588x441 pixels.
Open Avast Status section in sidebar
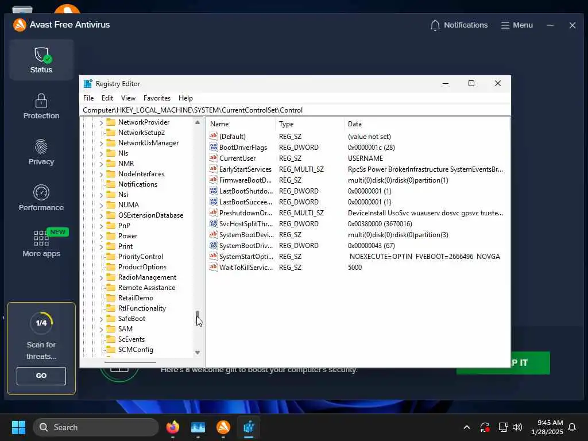41,60
